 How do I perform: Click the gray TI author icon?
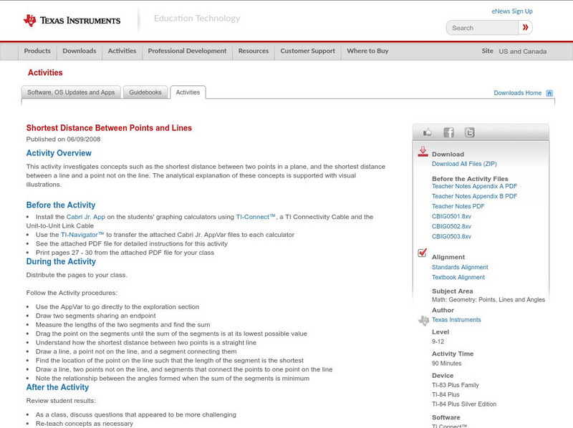pyautogui.click(x=423, y=321)
